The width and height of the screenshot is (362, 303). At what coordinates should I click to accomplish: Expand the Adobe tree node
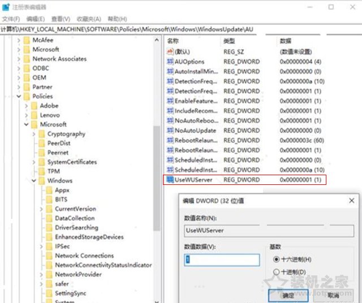(x=26, y=106)
